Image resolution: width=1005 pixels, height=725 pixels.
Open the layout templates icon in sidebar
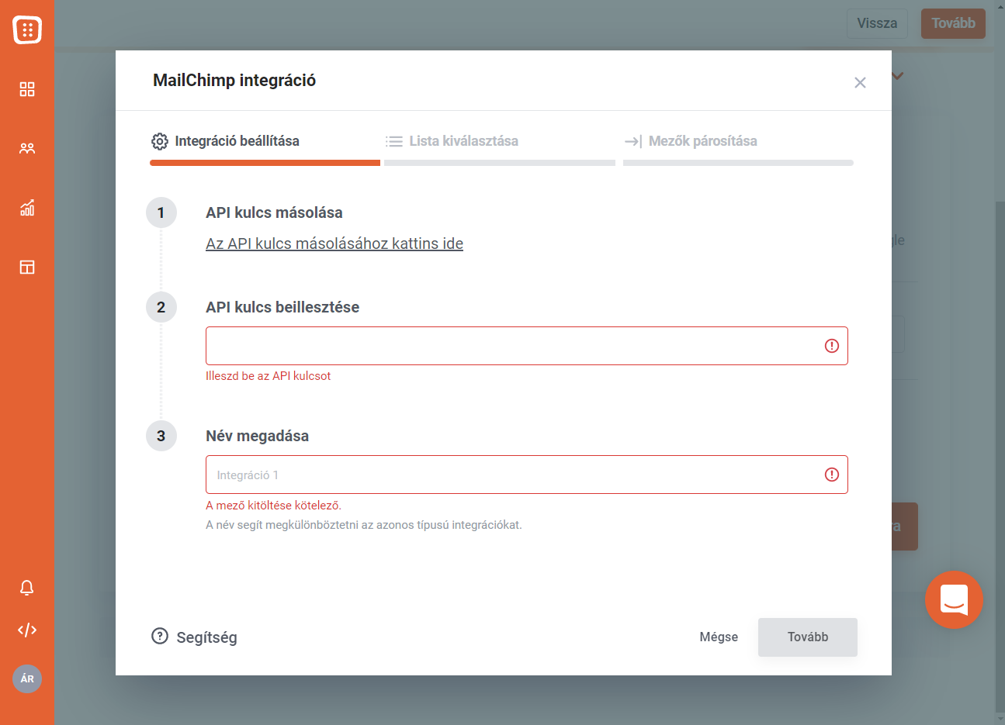point(27,268)
